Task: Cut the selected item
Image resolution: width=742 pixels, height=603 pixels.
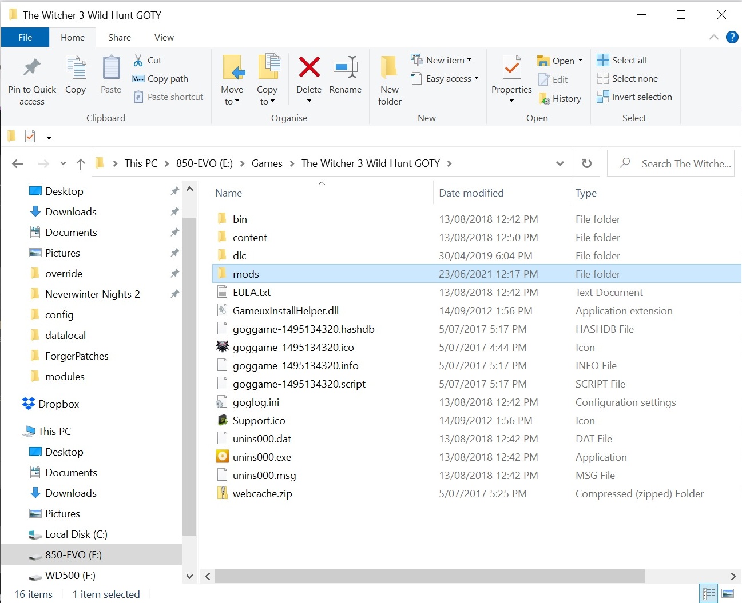Action: [x=147, y=60]
